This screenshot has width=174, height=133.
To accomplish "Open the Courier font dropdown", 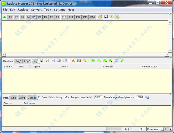I will 162,129.
